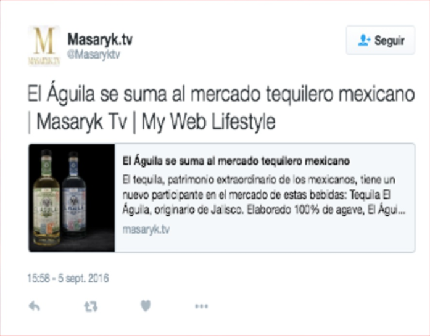Click the reply arrow icon
430x336 pixels.
35,306
